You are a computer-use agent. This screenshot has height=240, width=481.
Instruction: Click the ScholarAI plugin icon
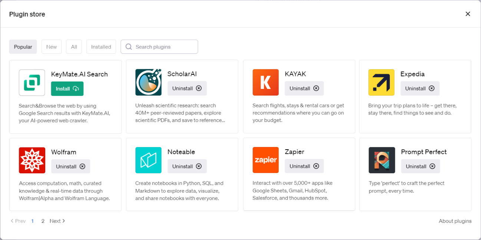click(148, 82)
